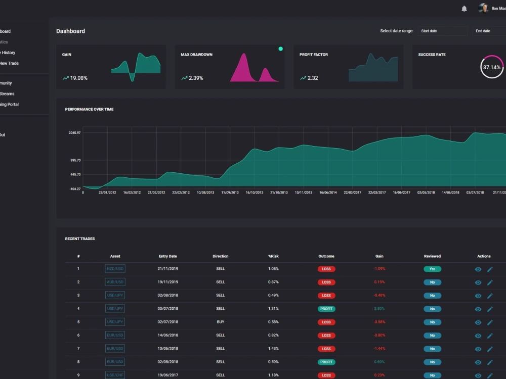Click AUD/USD asset tag in row 2
The image size is (506, 379).
click(115, 282)
